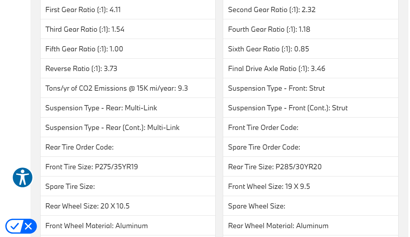
Task: Select Suspension Type - Front: Strut cell
Action: tap(276, 88)
